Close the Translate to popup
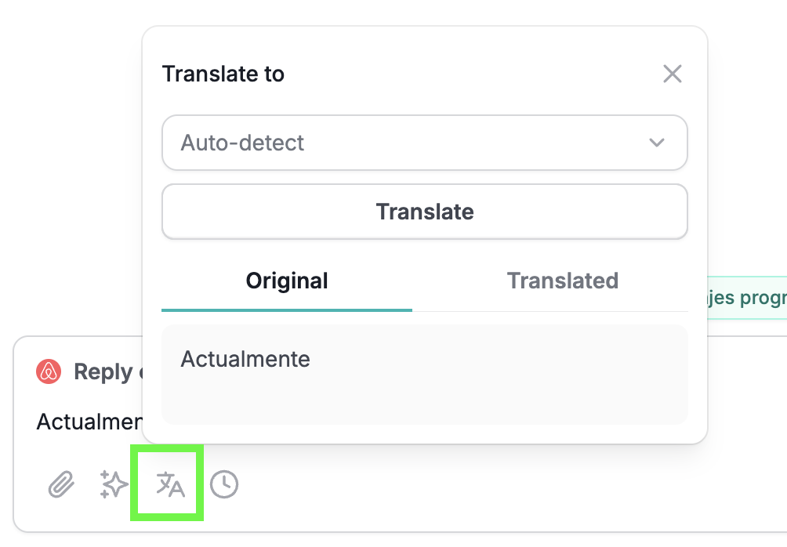This screenshot has height=547, width=787. tap(672, 74)
